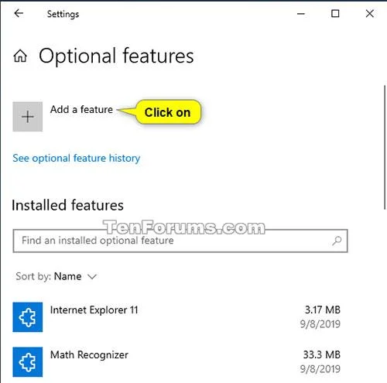This screenshot has width=387, height=383.
Task: Click the 33.3 MB size value
Action: 322,354
